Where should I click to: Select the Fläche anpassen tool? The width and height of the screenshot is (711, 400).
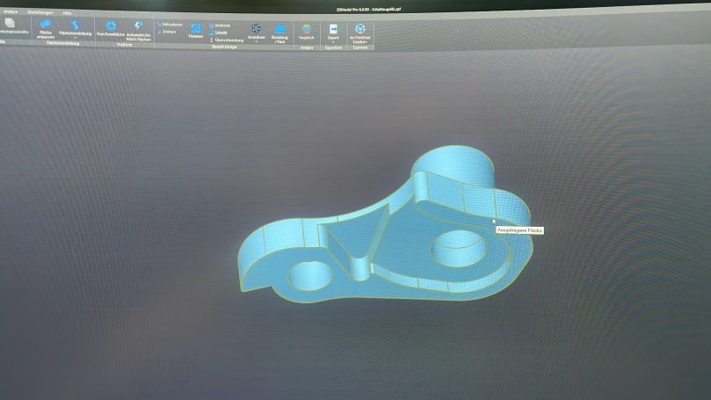coord(46,28)
